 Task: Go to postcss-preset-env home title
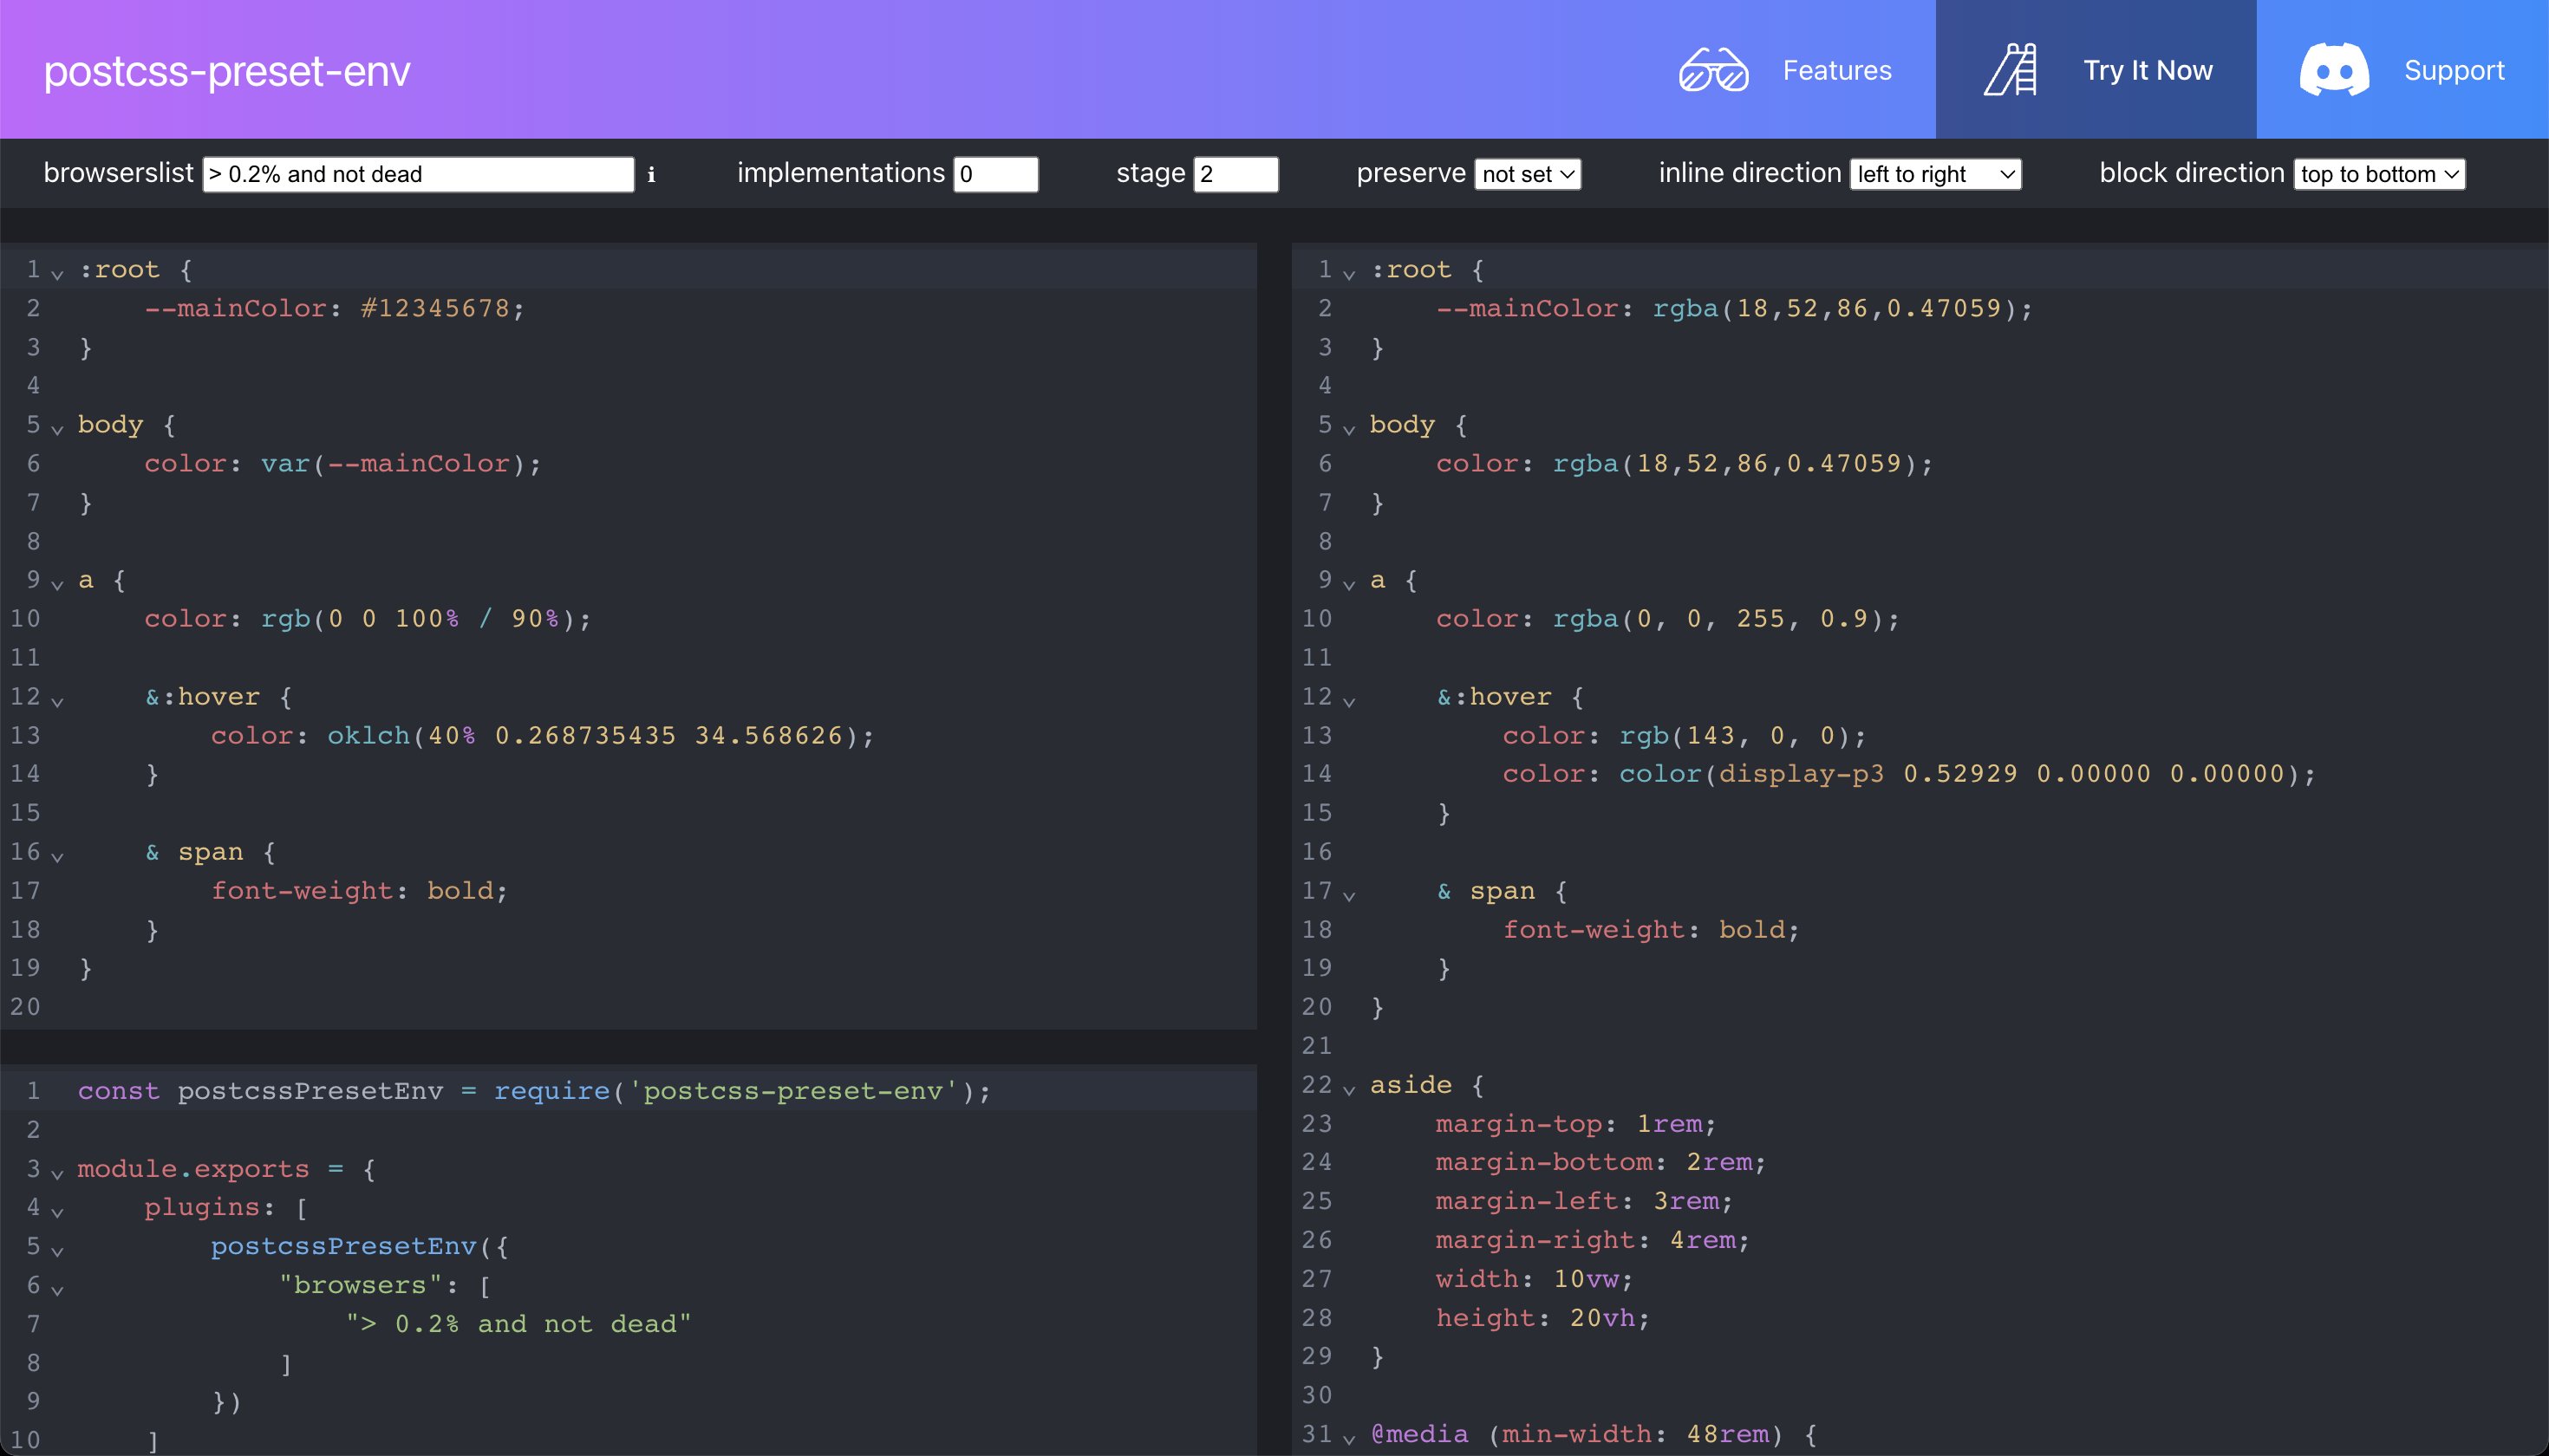click(x=227, y=71)
